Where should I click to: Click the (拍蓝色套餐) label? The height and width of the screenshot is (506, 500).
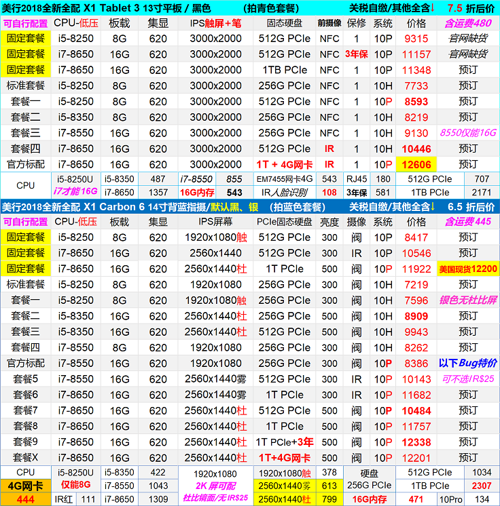coord(298,207)
